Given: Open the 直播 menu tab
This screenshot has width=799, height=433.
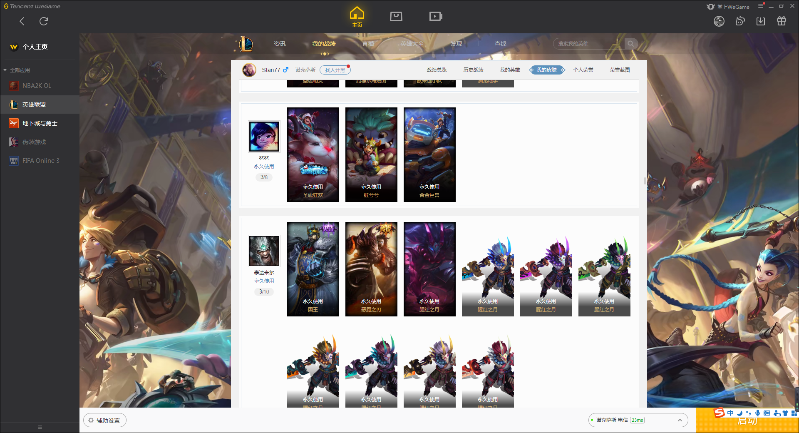Looking at the screenshot, I should [x=368, y=44].
